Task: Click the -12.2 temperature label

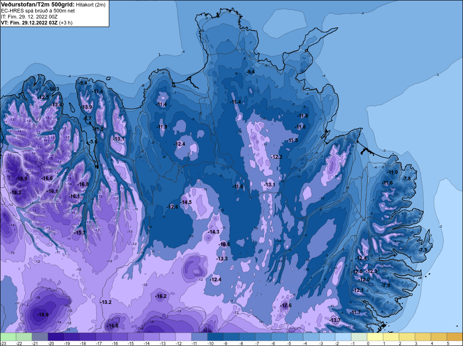Action: point(277,157)
